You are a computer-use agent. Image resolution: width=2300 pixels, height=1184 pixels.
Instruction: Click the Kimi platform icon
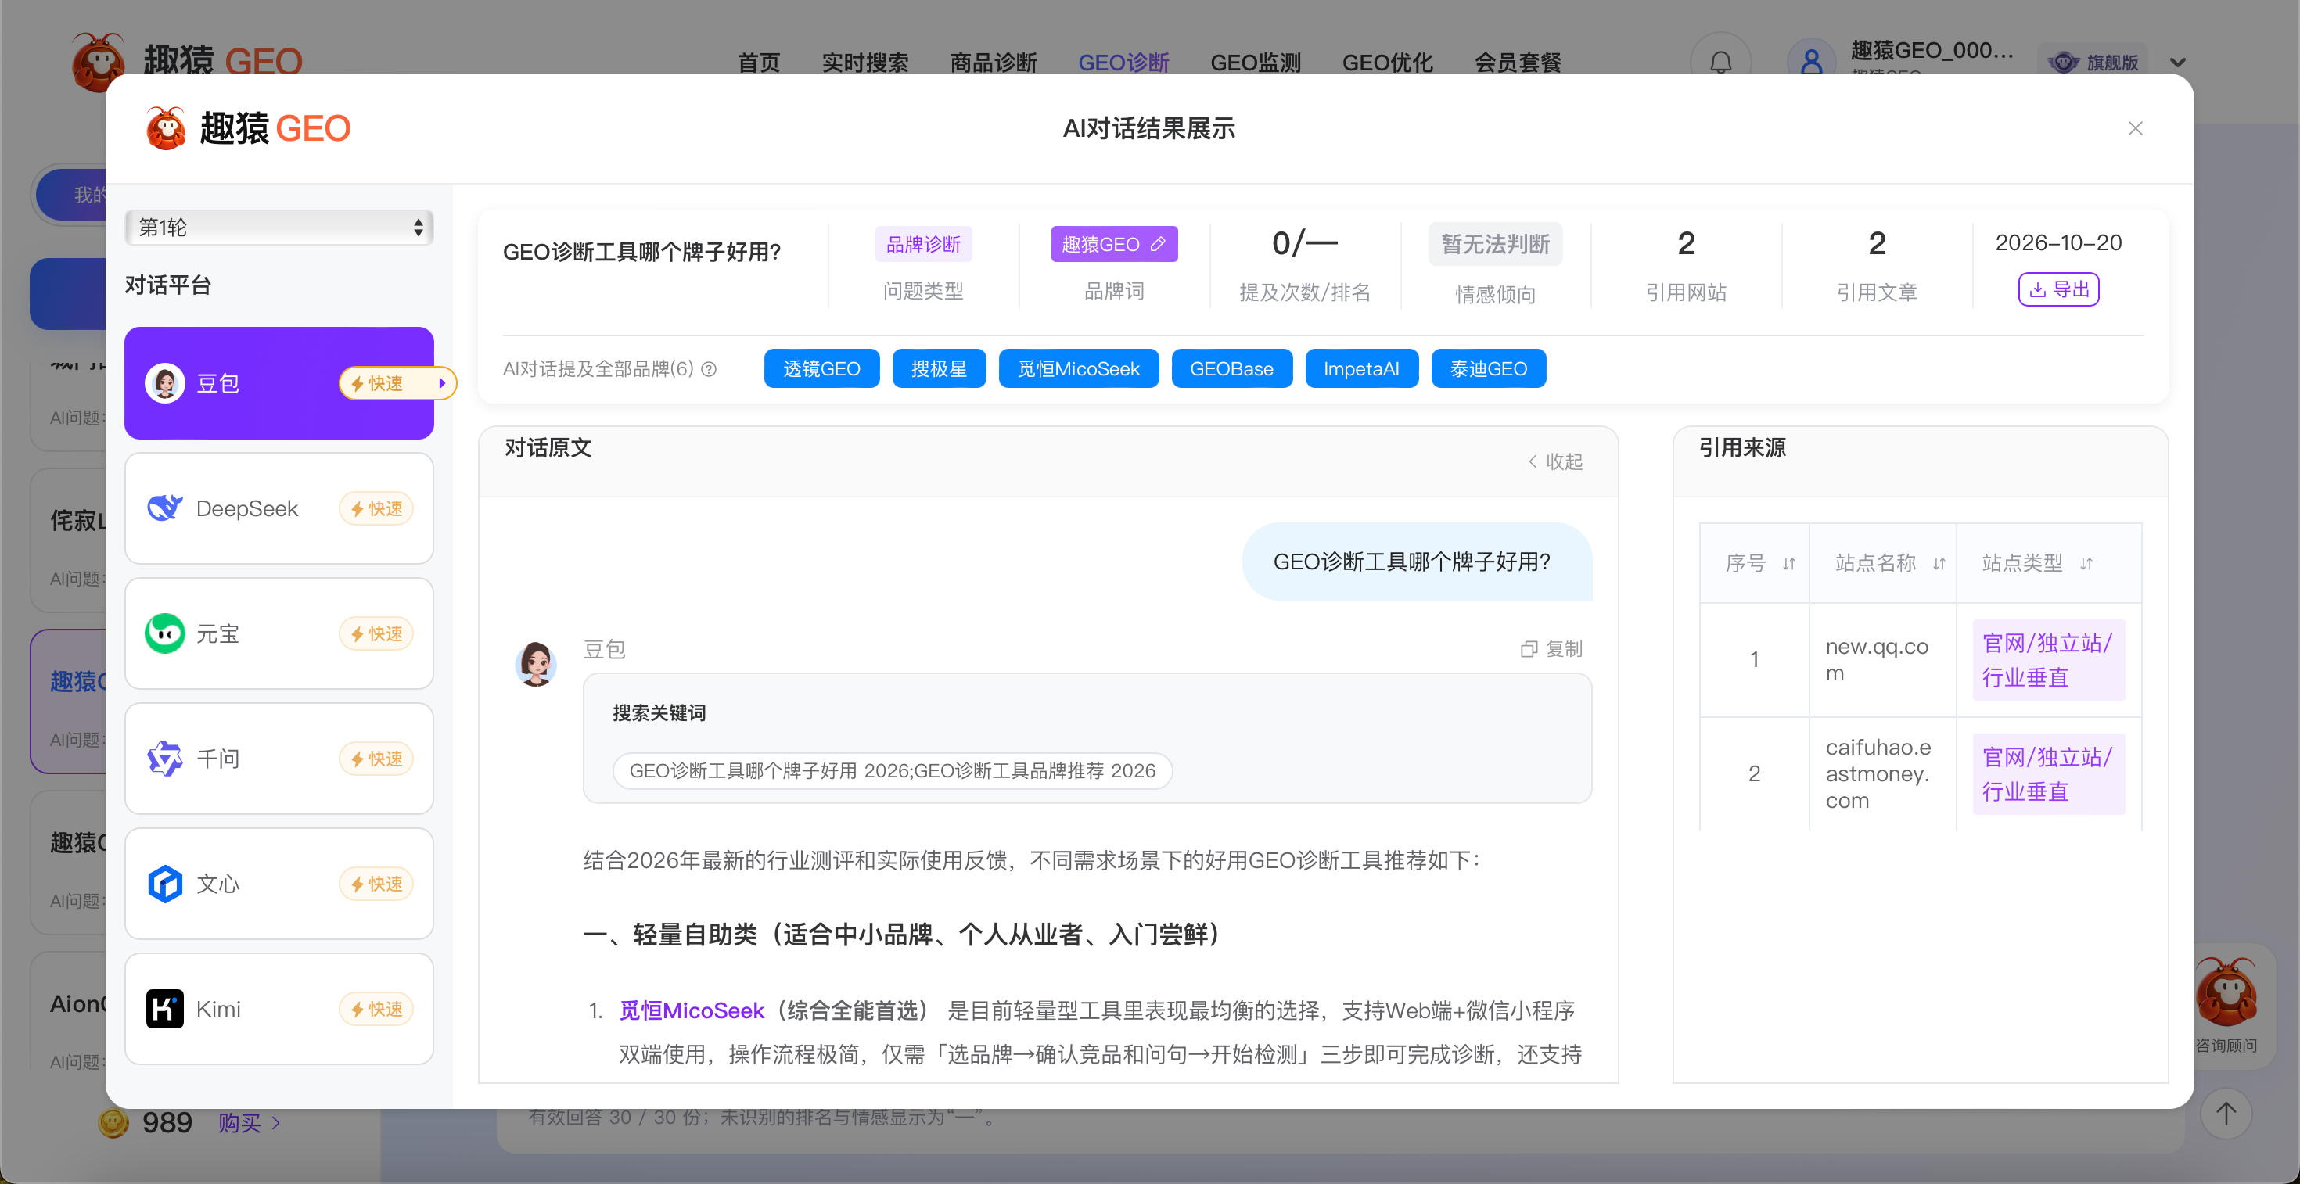165,1009
